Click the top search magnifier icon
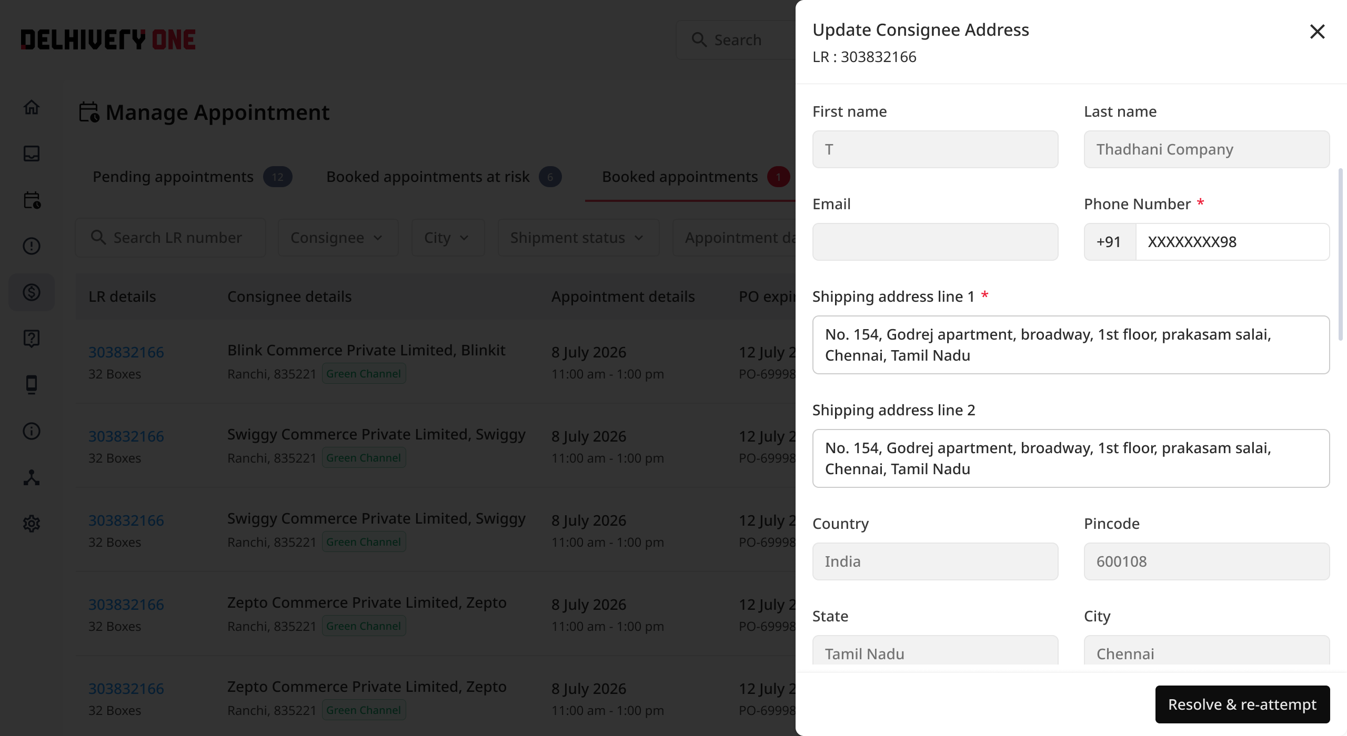The width and height of the screenshot is (1347, 736). tap(699, 40)
